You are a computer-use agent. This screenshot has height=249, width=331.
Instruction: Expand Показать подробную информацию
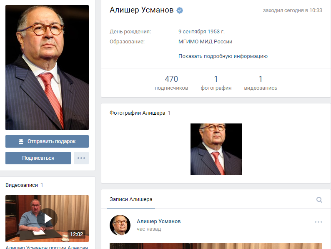(223, 56)
